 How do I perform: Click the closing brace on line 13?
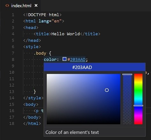35,92
